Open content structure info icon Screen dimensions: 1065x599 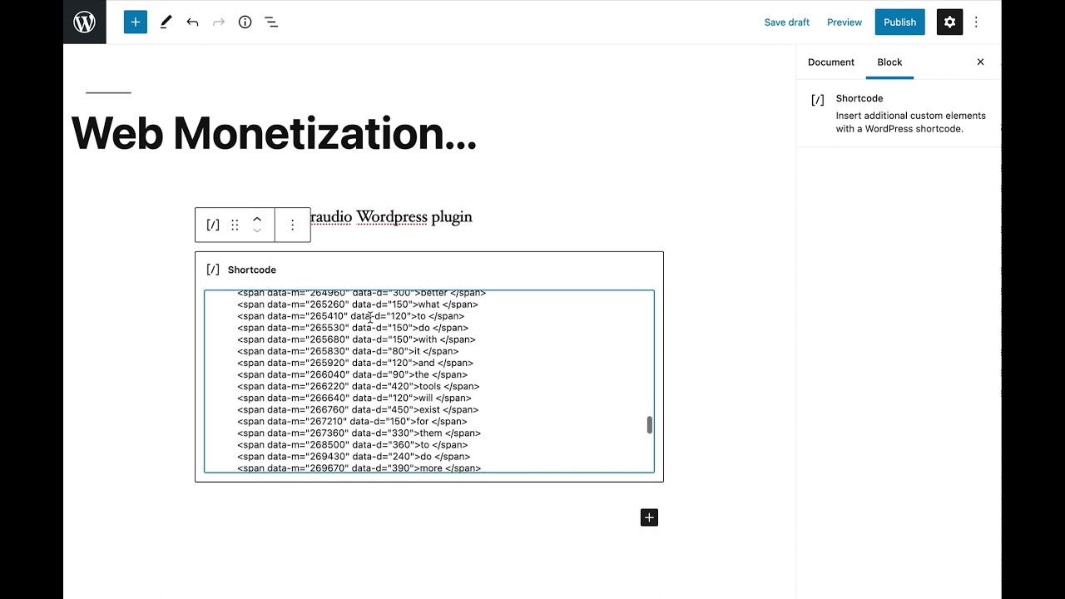click(245, 22)
